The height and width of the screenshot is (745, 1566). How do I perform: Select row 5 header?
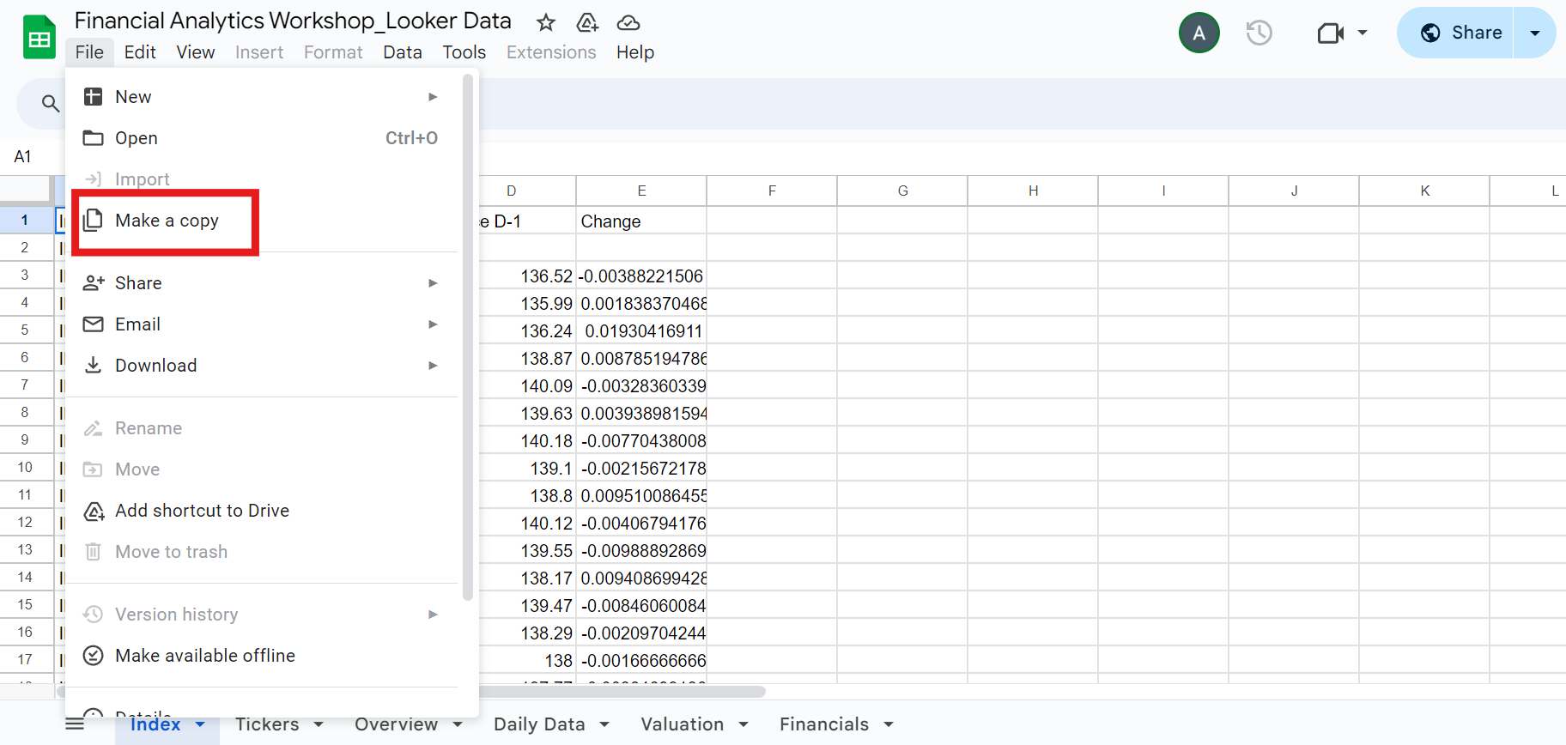point(25,330)
